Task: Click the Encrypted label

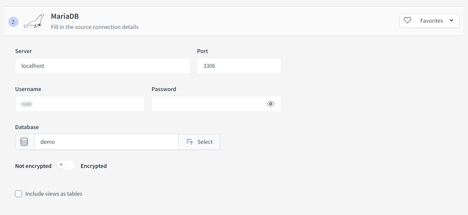Action: [x=94, y=166]
